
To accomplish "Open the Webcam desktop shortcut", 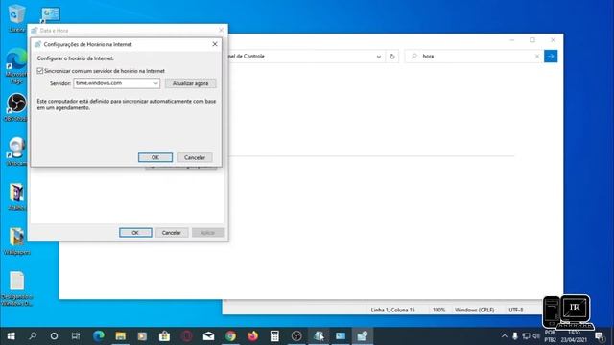I will 16,151.
